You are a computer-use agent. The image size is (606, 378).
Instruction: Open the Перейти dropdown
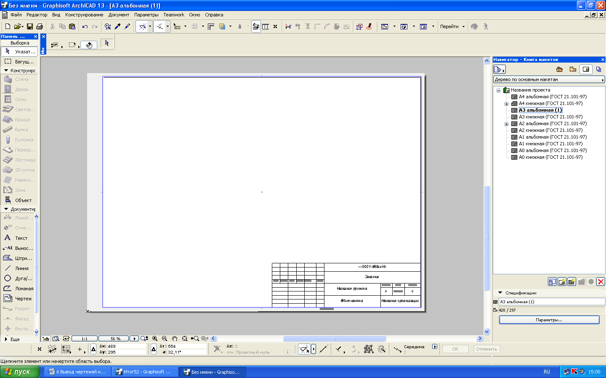(452, 26)
